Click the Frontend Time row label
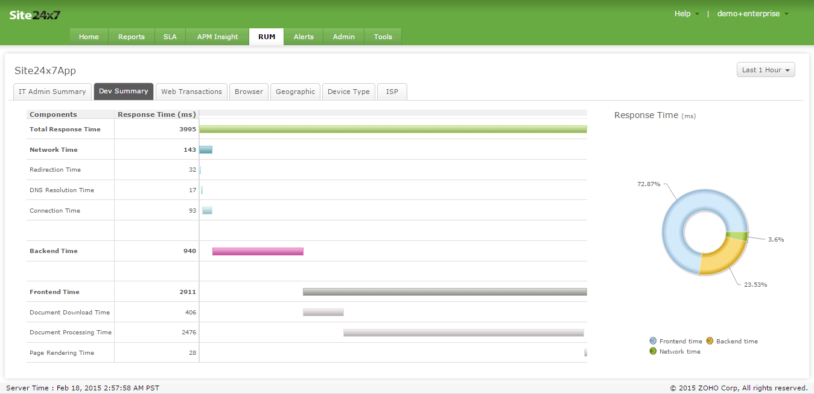The image size is (814, 394). click(x=54, y=292)
